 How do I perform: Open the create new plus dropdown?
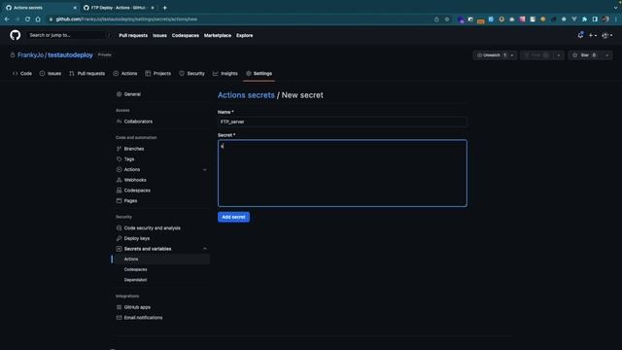click(x=592, y=35)
